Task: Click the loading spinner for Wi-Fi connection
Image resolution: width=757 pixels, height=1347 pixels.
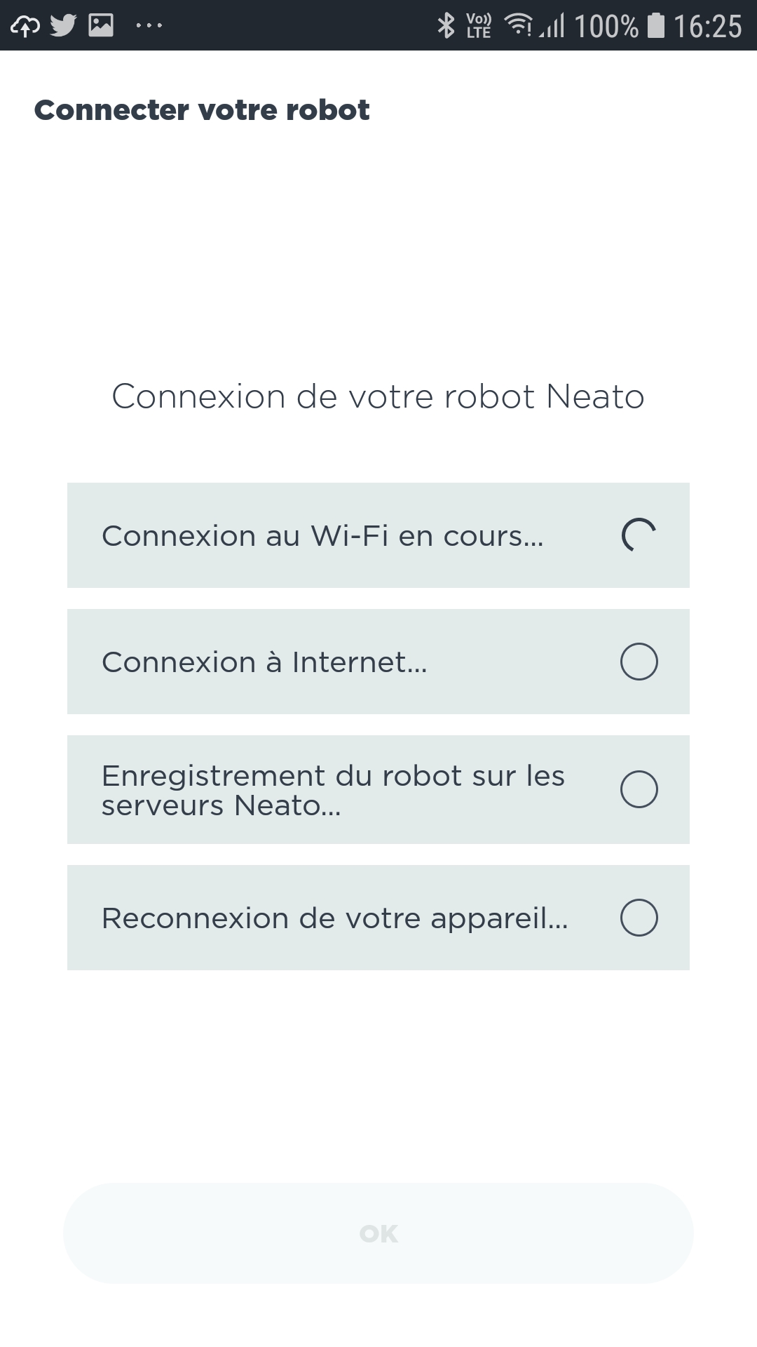Action: pos(639,535)
